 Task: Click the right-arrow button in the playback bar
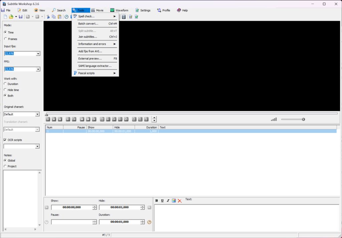click(74, 119)
